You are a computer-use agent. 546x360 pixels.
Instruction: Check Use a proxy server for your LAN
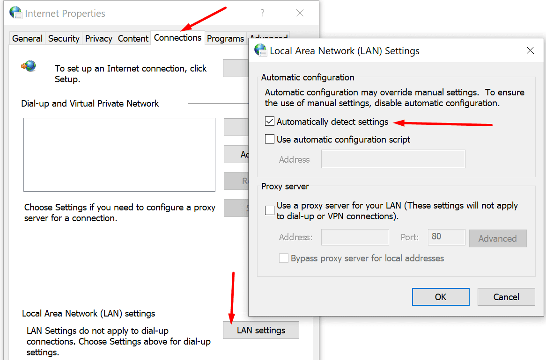tap(270, 210)
